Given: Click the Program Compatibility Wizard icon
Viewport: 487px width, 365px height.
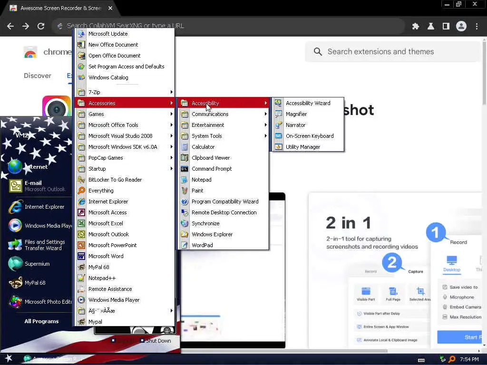Looking at the screenshot, I should pyautogui.click(x=185, y=202).
